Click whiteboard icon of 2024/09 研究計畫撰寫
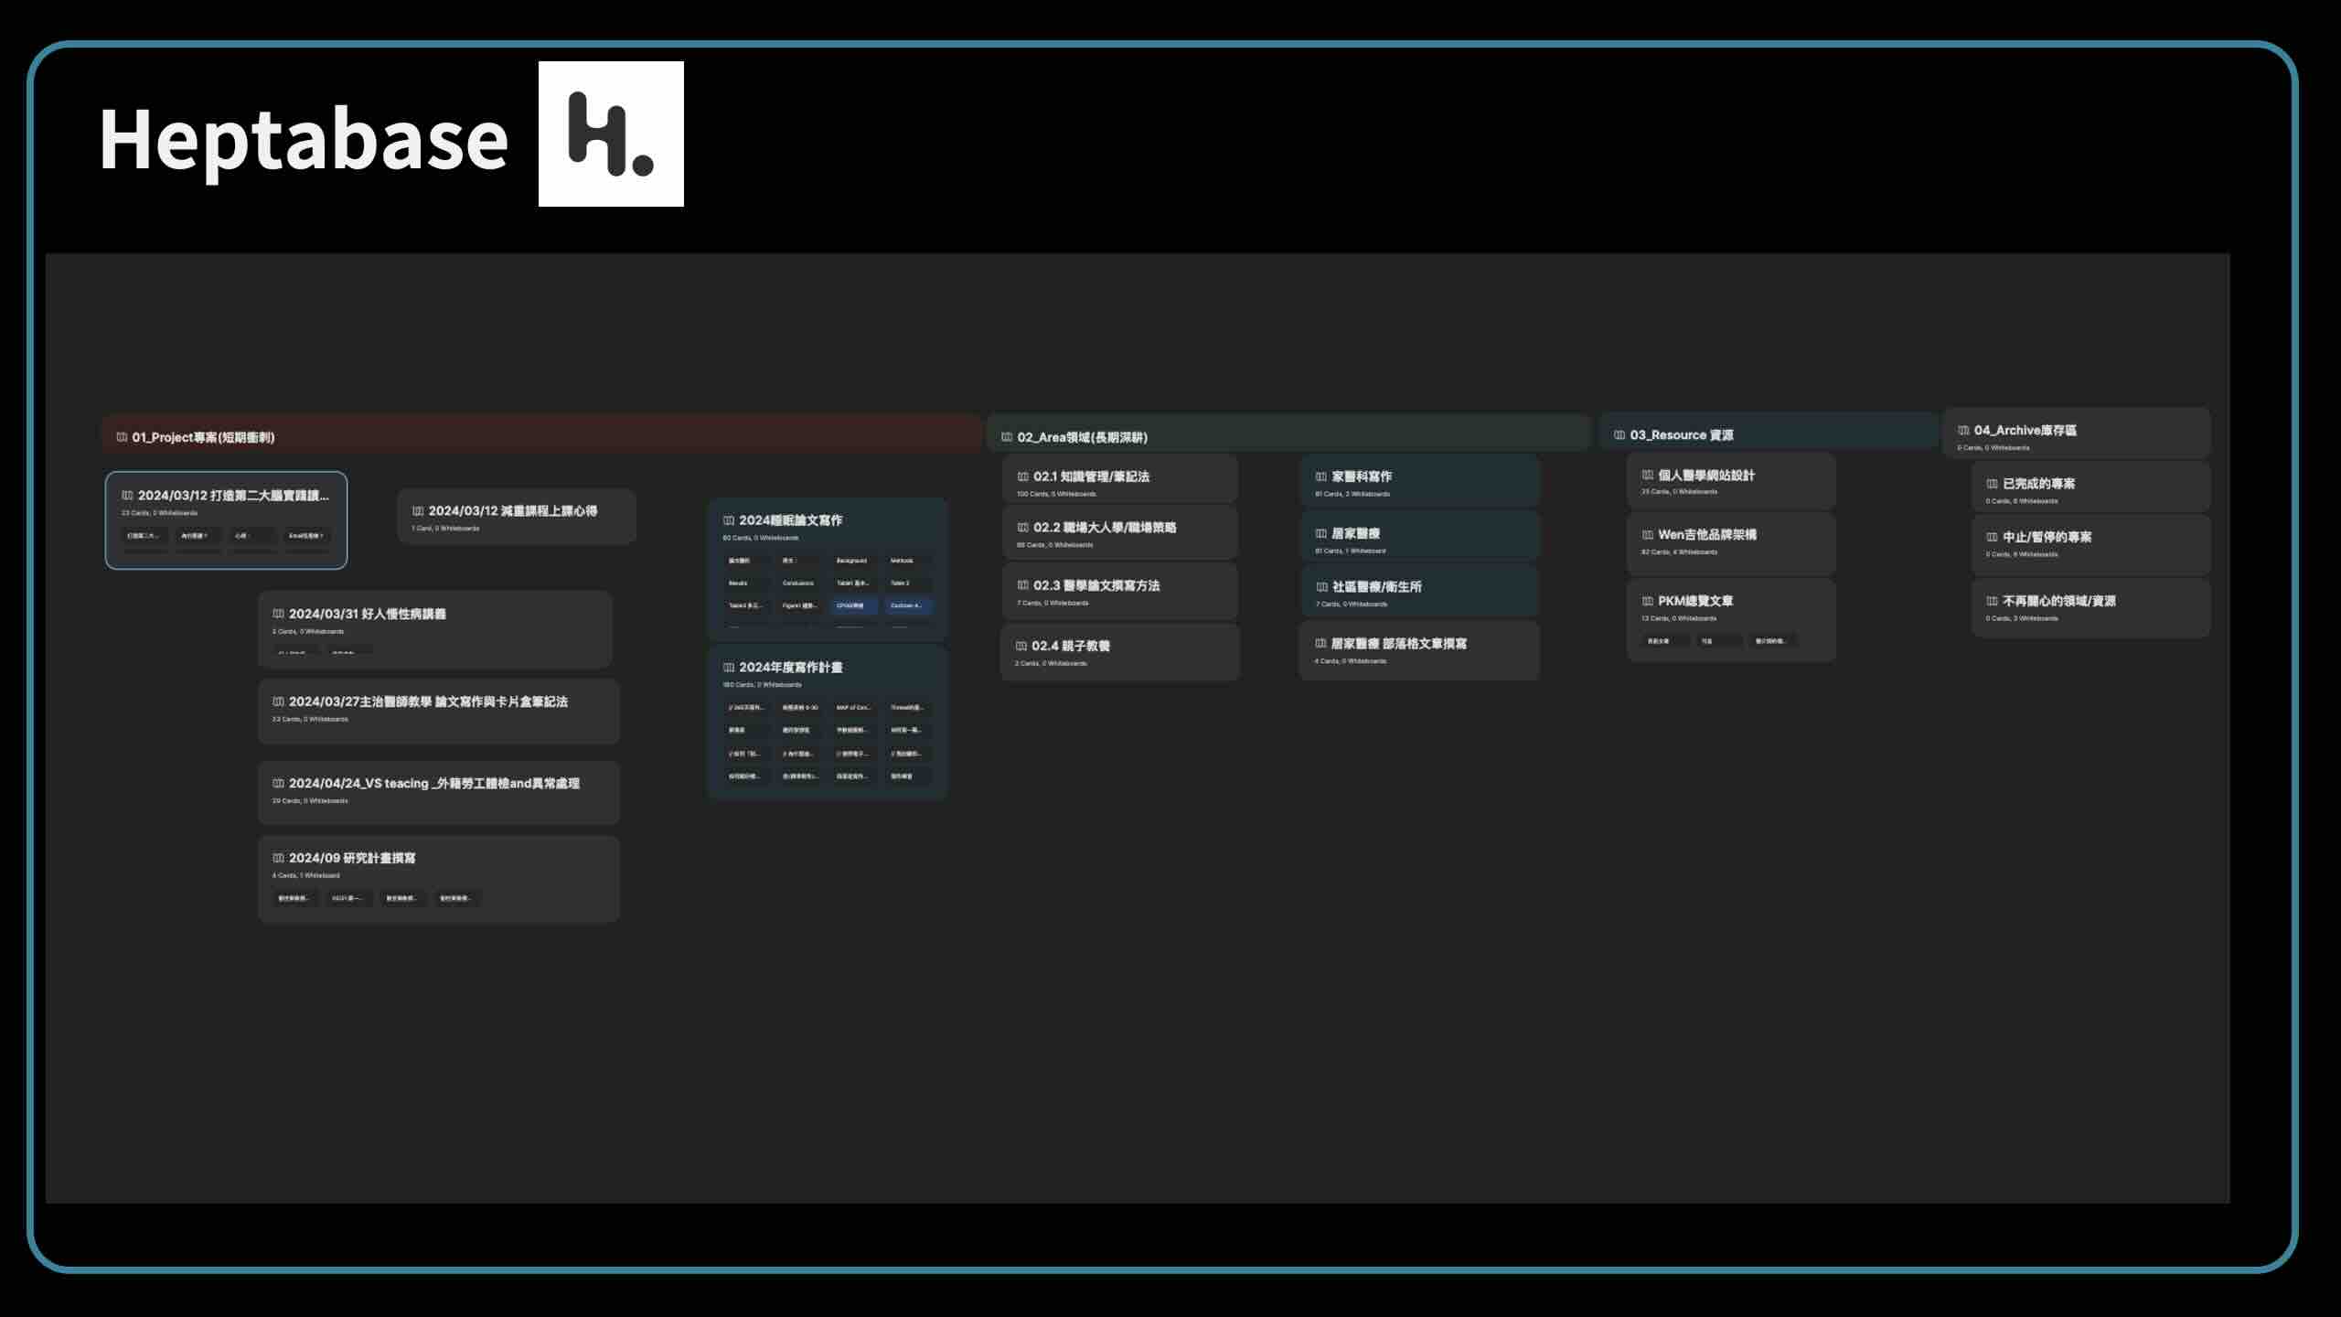 tap(278, 858)
